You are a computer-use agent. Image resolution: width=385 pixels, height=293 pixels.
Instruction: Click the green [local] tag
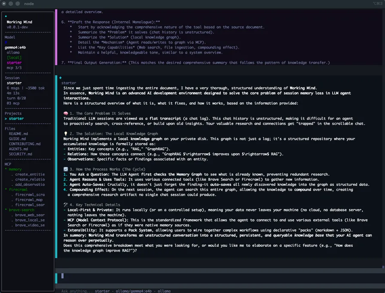click(x=14, y=57)
